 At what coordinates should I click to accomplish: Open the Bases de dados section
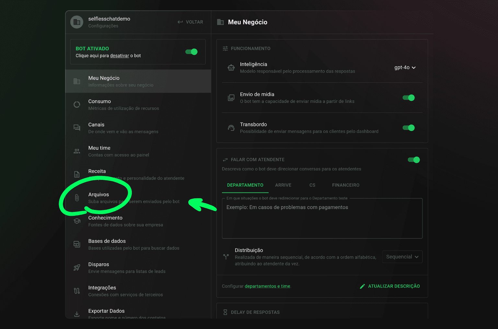pyautogui.click(x=138, y=244)
